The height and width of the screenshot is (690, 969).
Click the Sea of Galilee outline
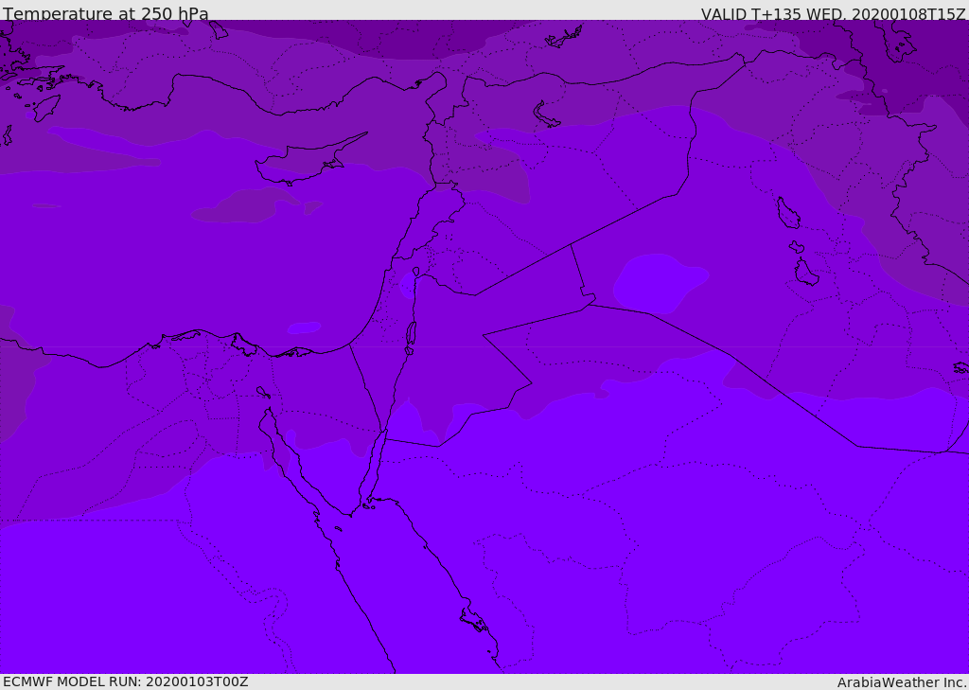415,272
